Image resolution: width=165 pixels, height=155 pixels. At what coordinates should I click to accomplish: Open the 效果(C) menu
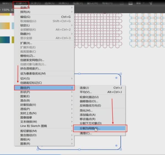[63, 3]
